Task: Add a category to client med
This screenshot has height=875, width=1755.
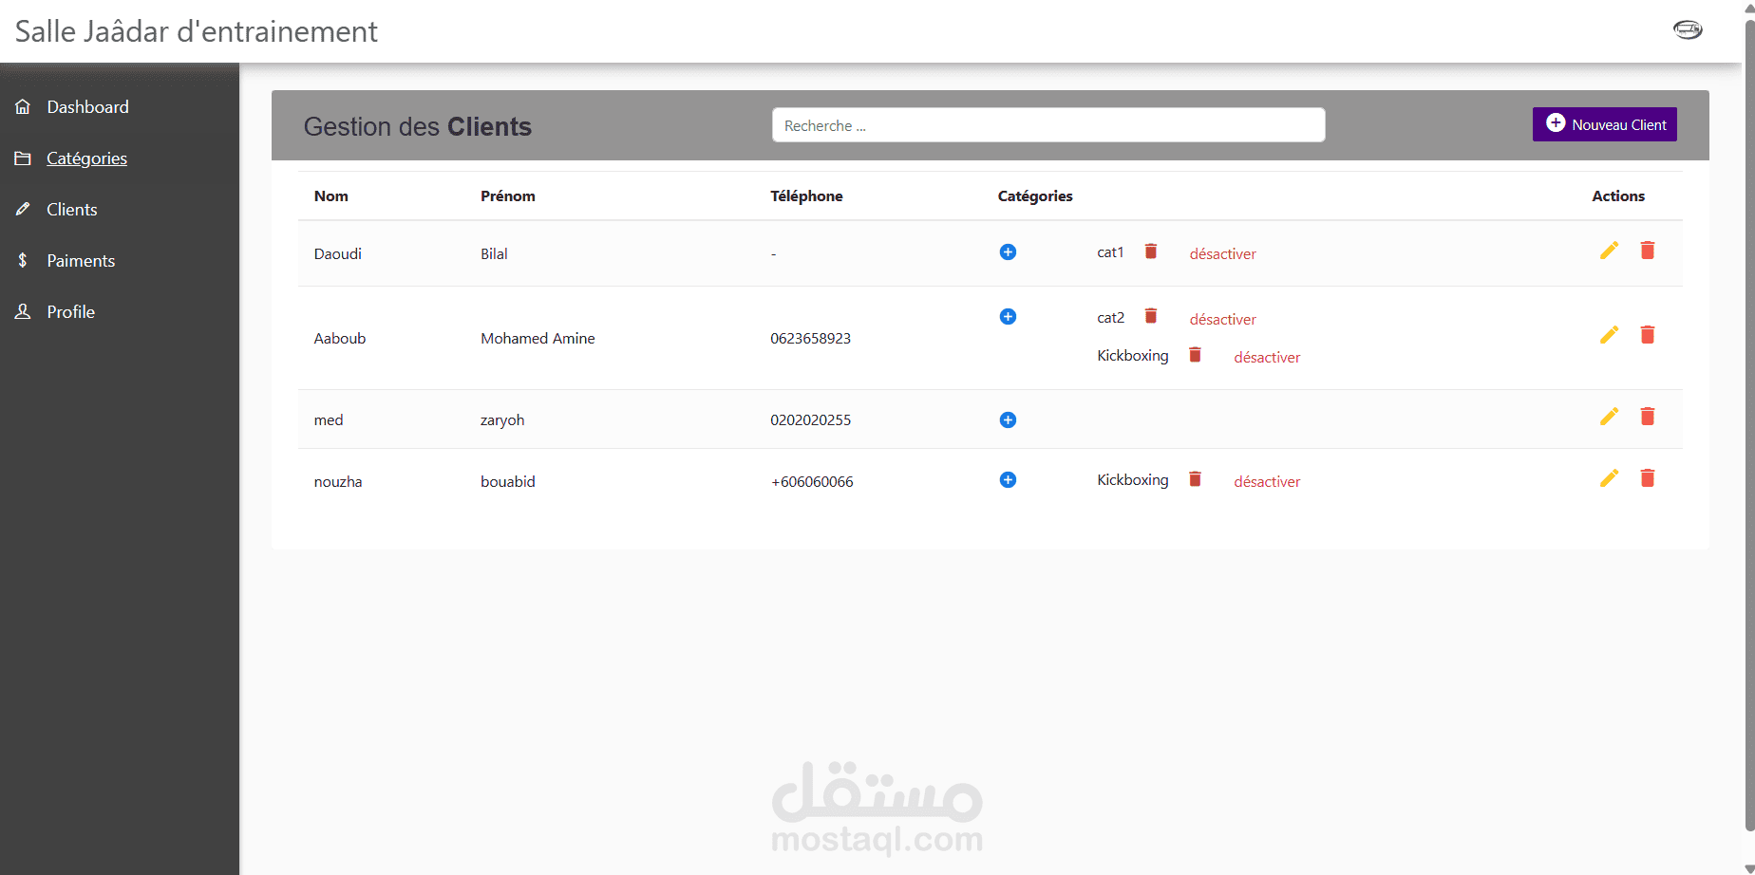Action: [x=1008, y=419]
